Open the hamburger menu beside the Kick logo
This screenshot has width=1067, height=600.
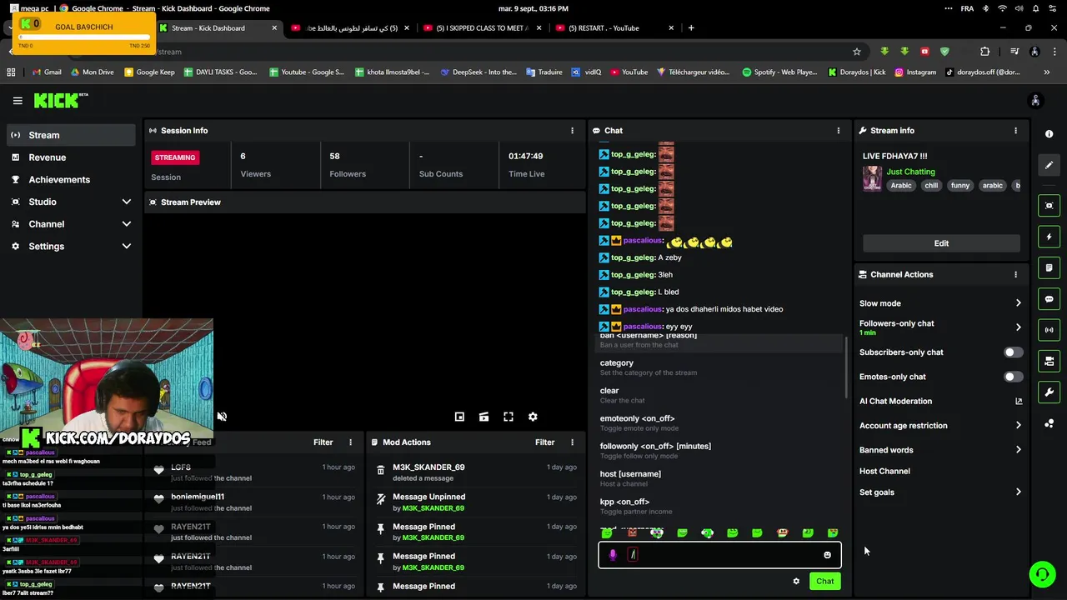pyautogui.click(x=18, y=101)
